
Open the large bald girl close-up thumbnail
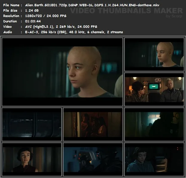click(x=62, y=72)
